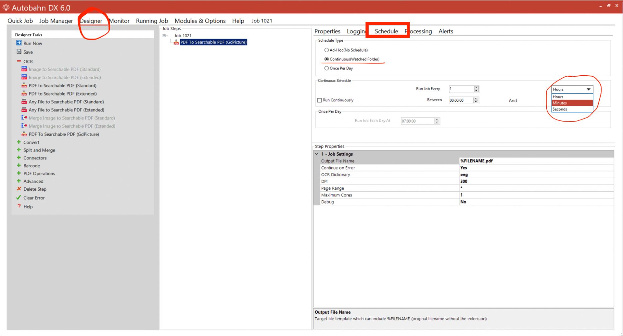Select PDF to Searchable PDF (Standard) task icon
This screenshot has height=336, width=623.
pyautogui.click(x=24, y=86)
